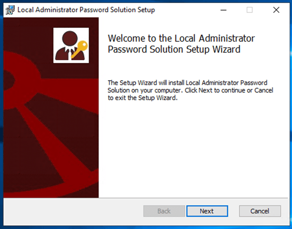Cancel the Setup Wizard
This screenshot has height=229, width=292.
coord(260,211)
